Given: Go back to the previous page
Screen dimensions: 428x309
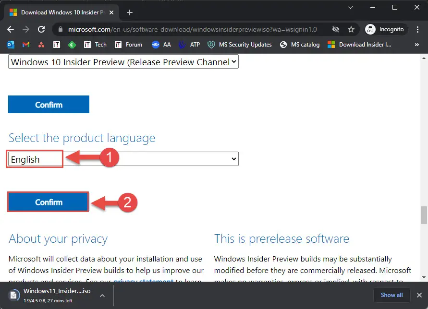Looking at the screenshot, I should [x=11, y=29].
